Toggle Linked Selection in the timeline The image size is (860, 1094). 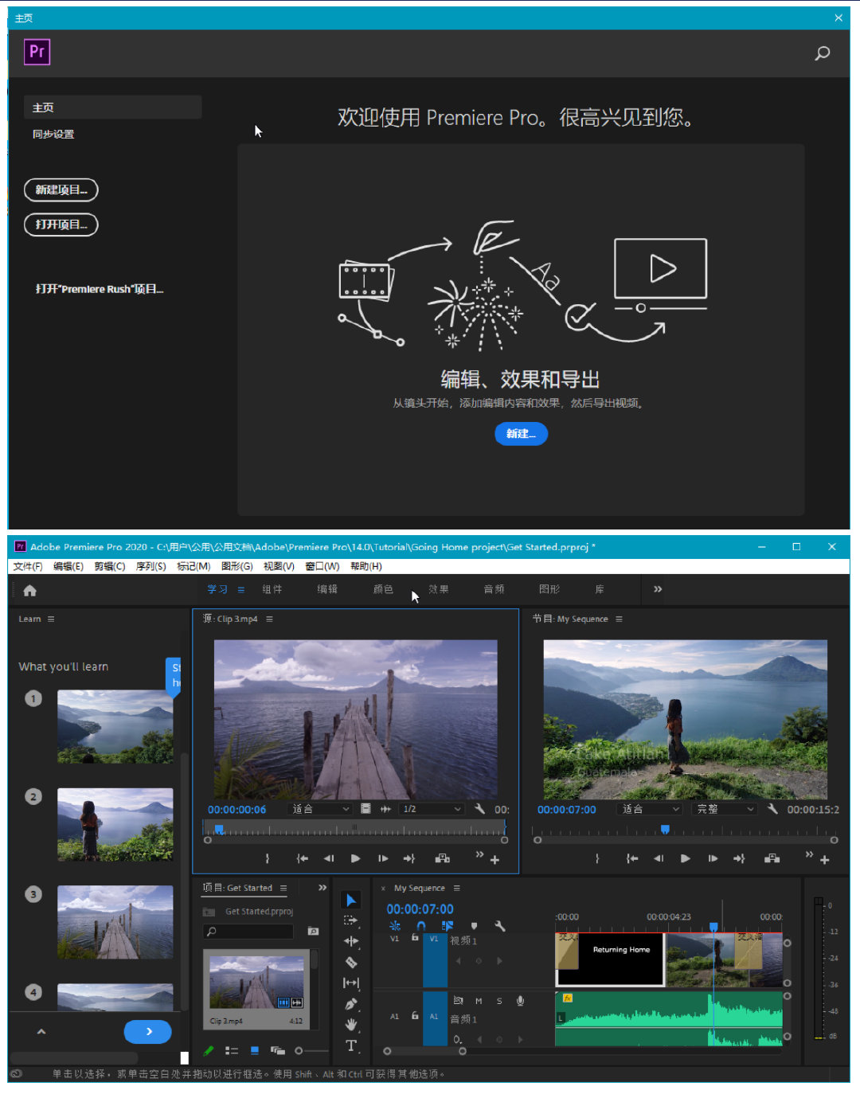(448, 926)
